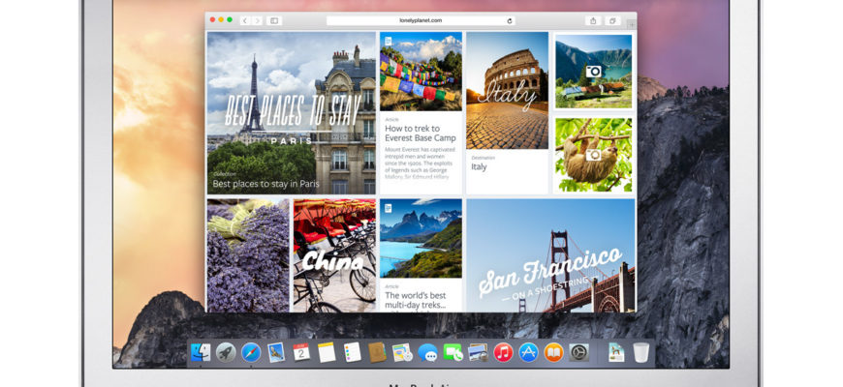This screenshot has height=387, width=843.
Task: Launch iTunes from the dock
Action: coord(503,353)
